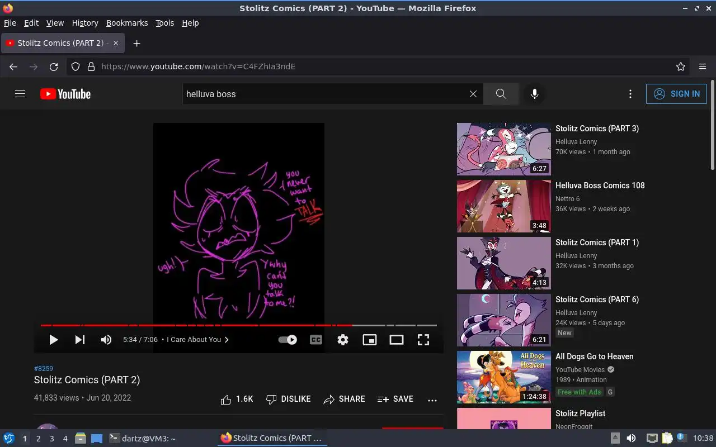Open Firefox application hamburger menu

tap(703, 66)
